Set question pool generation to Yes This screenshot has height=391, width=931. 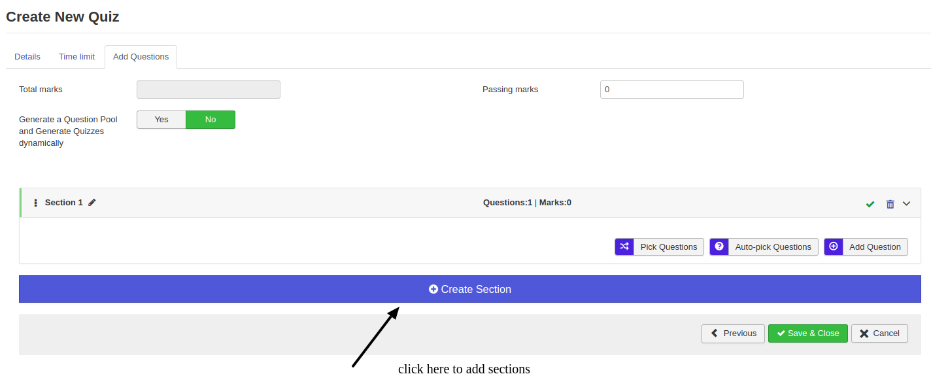click(161, 120)
